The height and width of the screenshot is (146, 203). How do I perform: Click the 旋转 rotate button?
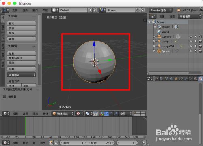[x=22, y=28]
